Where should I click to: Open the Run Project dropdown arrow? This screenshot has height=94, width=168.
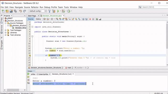tap(60, 11)
